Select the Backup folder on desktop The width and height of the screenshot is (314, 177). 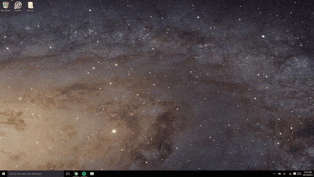[x=31, y=6]
